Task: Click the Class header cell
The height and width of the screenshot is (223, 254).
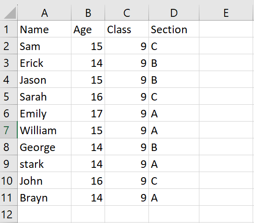Action: [x=127, y=29]
